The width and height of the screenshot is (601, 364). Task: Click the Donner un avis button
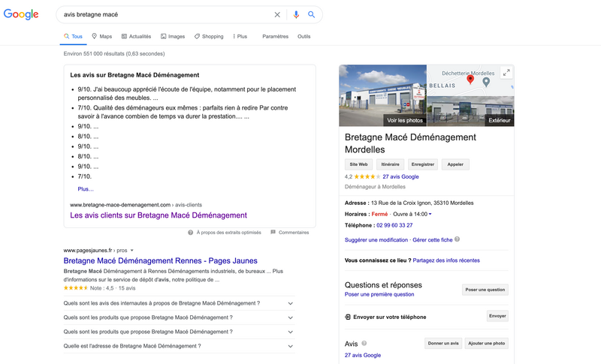[443, 343]
